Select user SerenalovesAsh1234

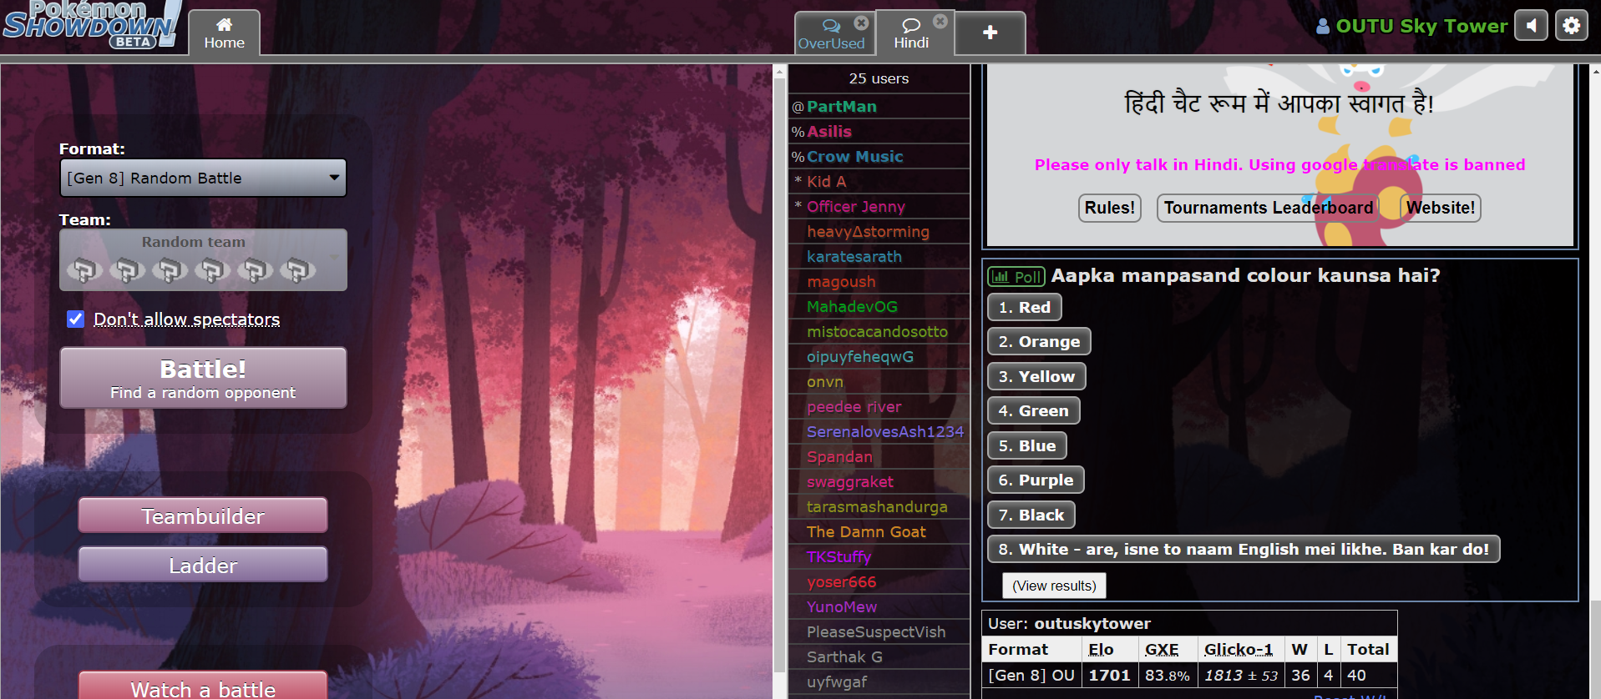tap(879, 431)
